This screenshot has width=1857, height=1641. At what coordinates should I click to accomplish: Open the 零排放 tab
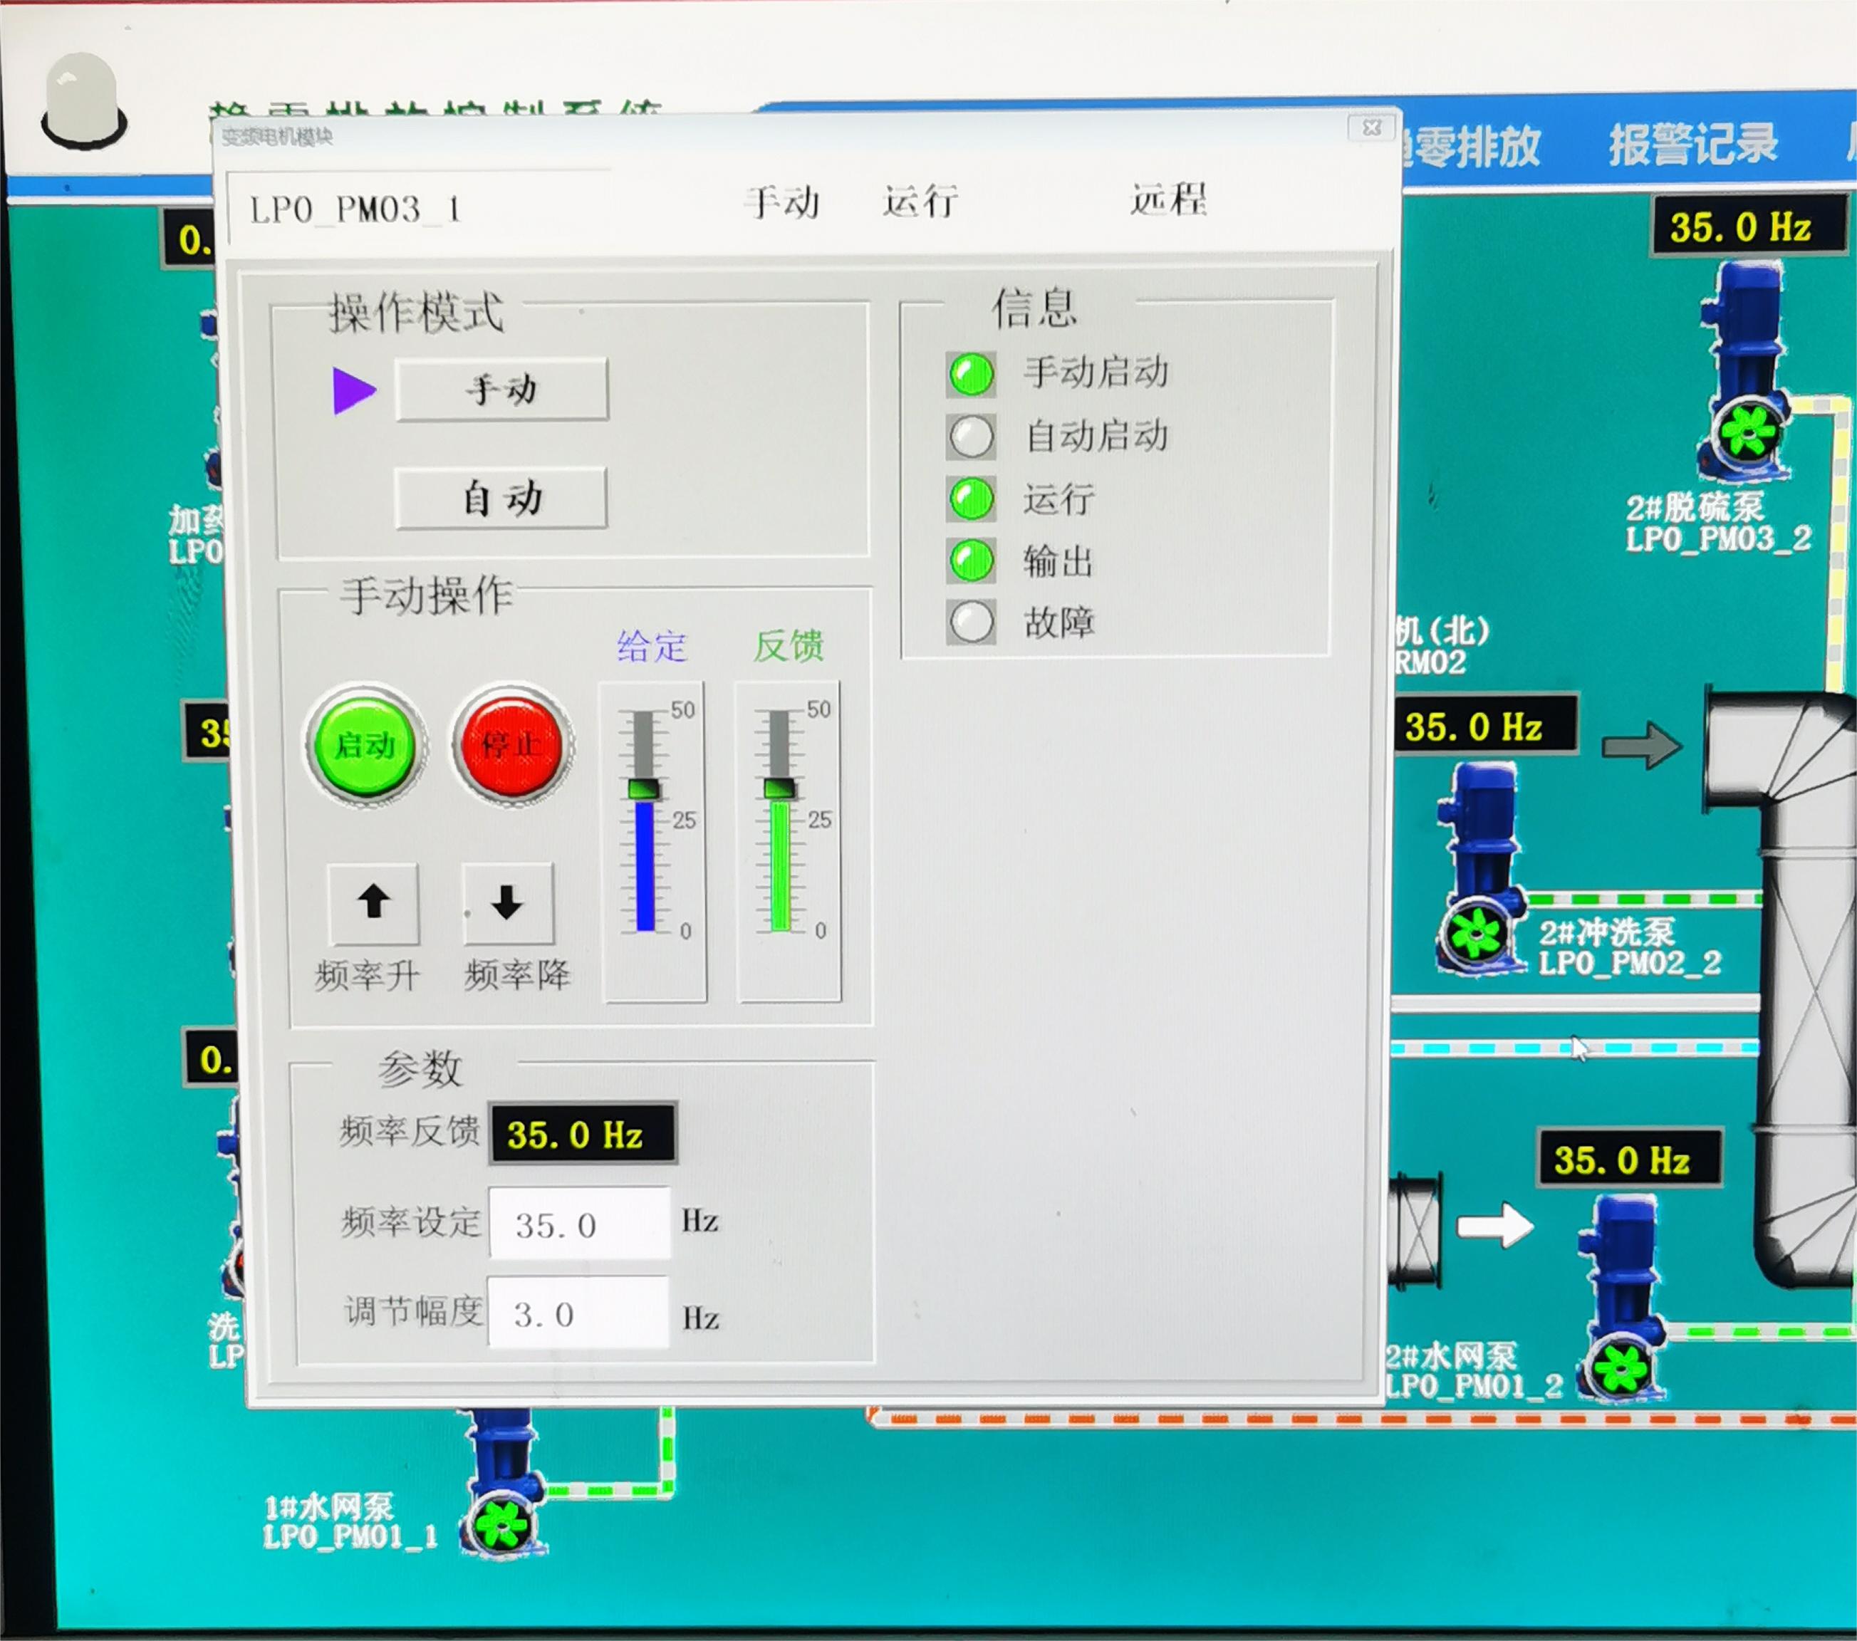(x=1477, y=145)
